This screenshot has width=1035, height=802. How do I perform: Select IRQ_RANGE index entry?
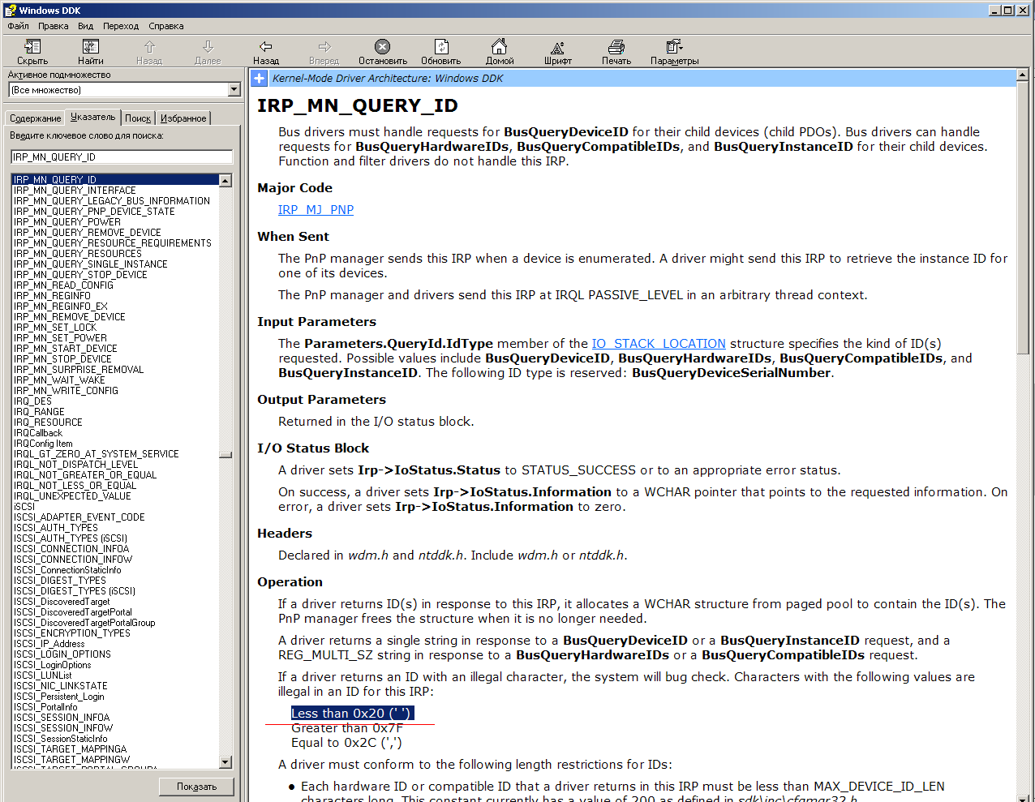coord(39,412)
